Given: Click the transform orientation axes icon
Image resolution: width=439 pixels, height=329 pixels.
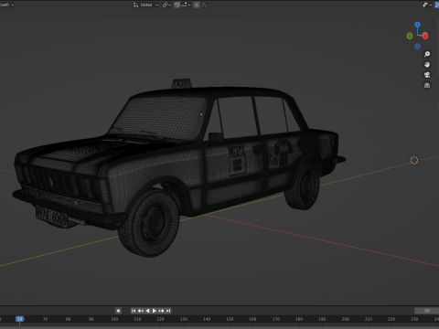Looking at the screenshot, I should (x=135, y=5).
